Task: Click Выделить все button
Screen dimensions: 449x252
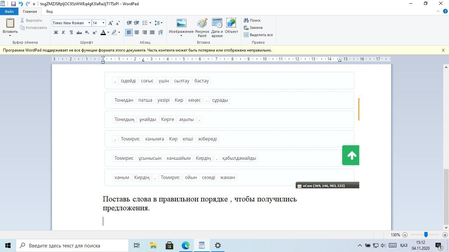Action: tap(258, 35)
